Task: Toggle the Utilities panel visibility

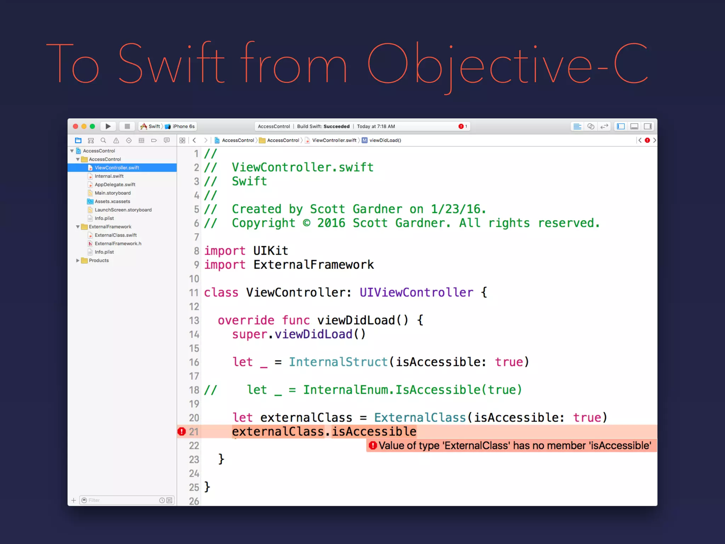Action: [648, 126]
